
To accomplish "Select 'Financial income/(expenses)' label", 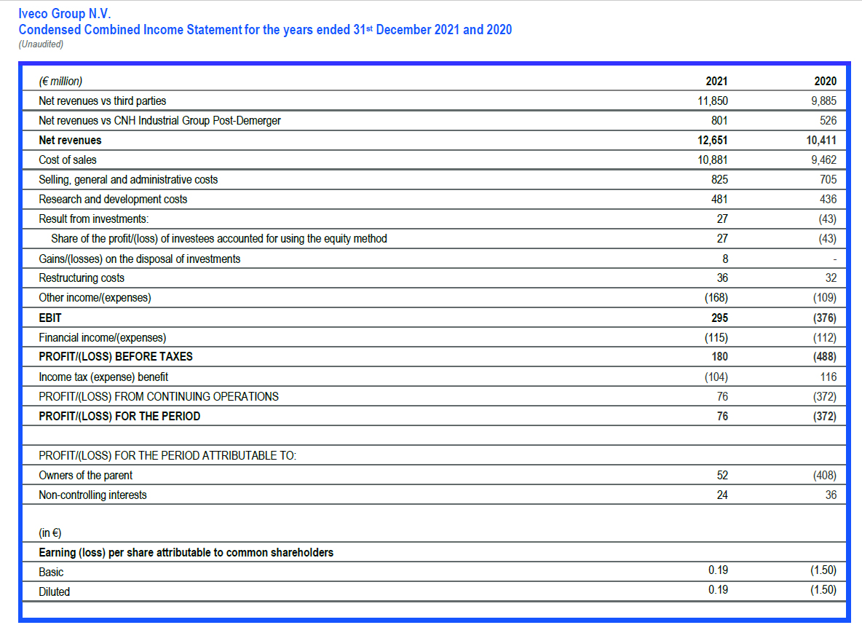I will tap(102, 338).
